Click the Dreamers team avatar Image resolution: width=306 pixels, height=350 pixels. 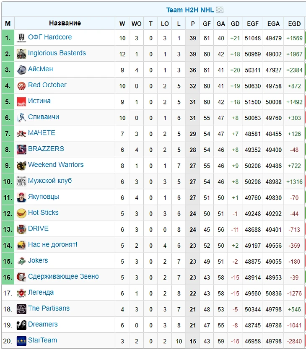tap(21, 325)
